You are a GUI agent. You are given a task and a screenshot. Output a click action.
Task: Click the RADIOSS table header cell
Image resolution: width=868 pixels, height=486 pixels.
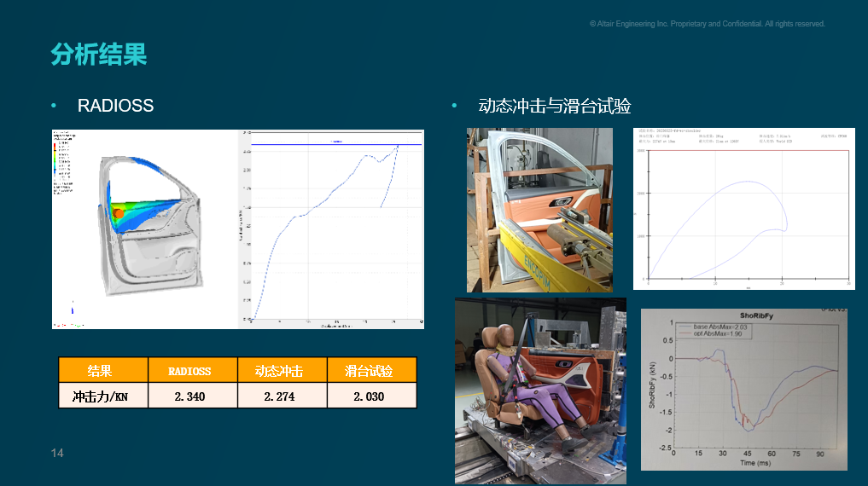[x=193, y=370]
